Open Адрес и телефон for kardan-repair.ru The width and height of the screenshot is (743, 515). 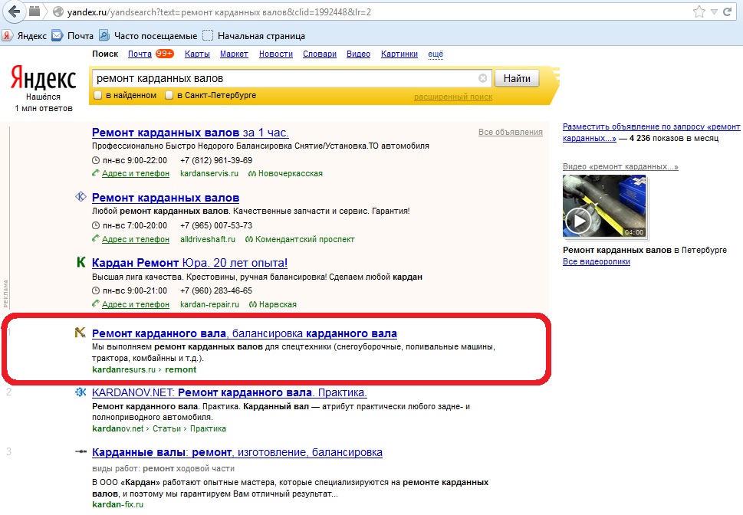(136, 305)
